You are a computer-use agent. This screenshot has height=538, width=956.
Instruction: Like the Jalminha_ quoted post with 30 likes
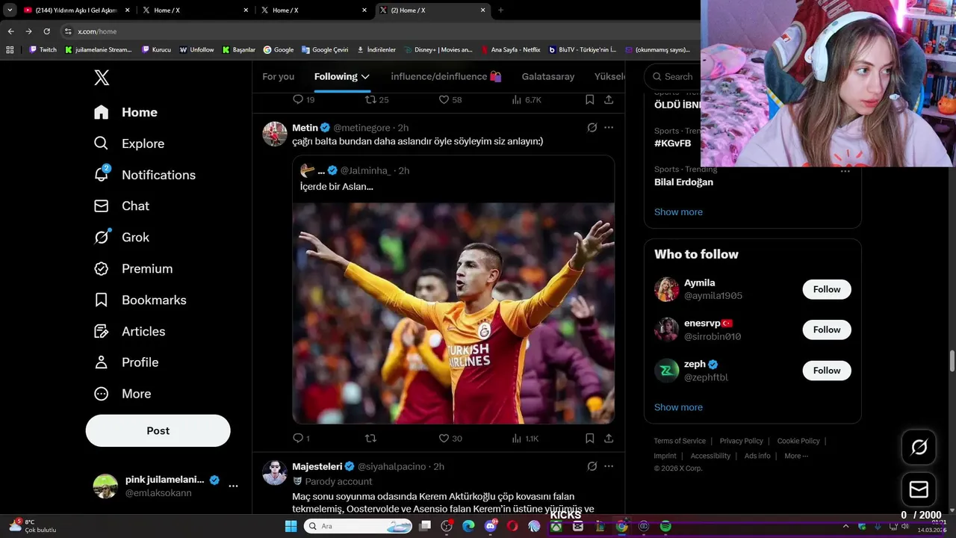coord(450,439)
